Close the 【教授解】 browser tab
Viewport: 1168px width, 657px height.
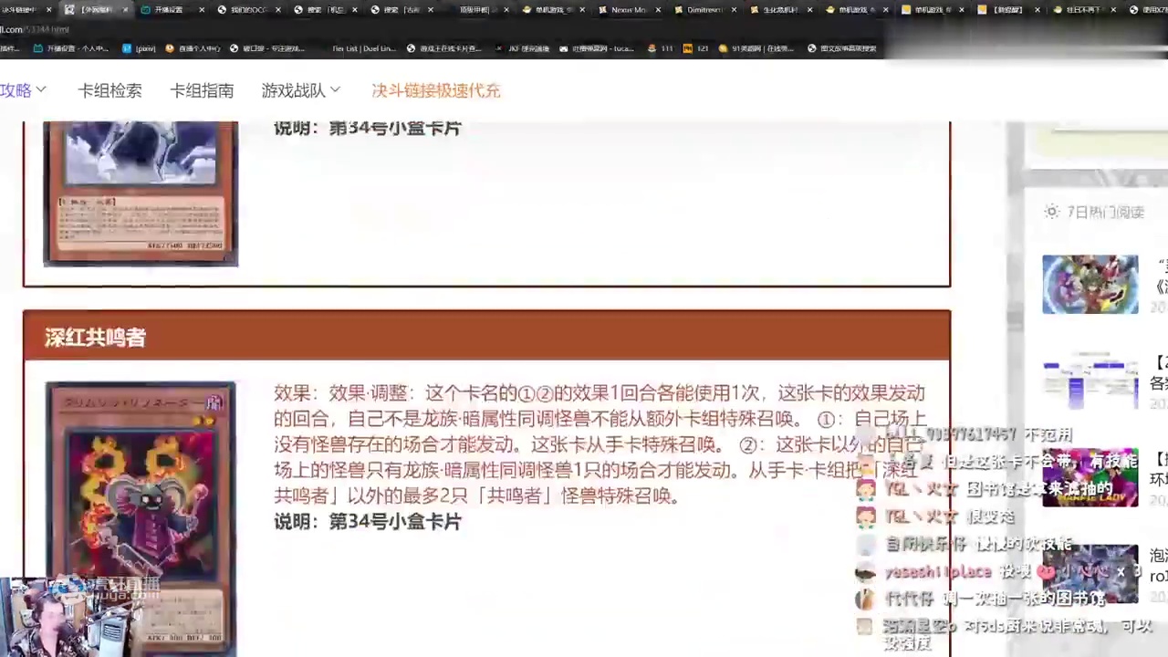(x=1038, y=10)
